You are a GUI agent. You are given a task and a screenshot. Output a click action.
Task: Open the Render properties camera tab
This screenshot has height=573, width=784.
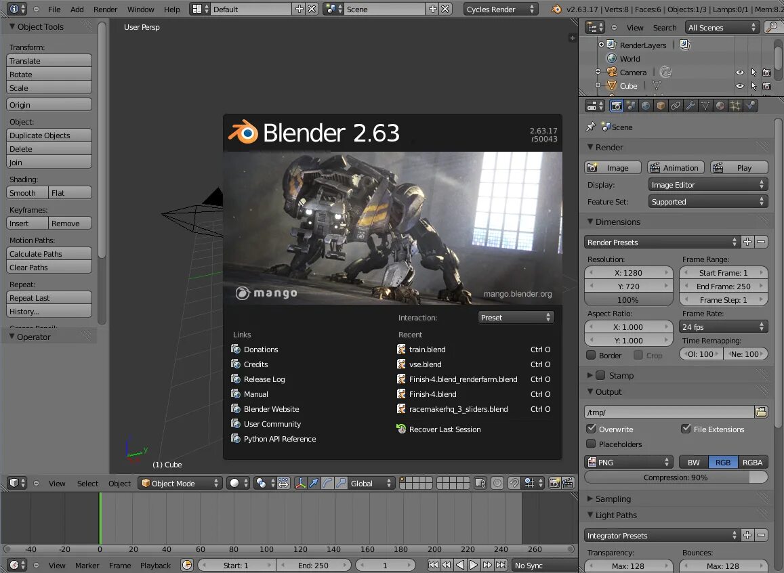point(616,106)
